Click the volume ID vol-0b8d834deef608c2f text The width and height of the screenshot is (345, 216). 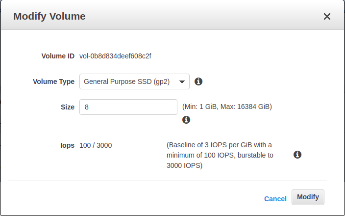click(x=115, y=56)
